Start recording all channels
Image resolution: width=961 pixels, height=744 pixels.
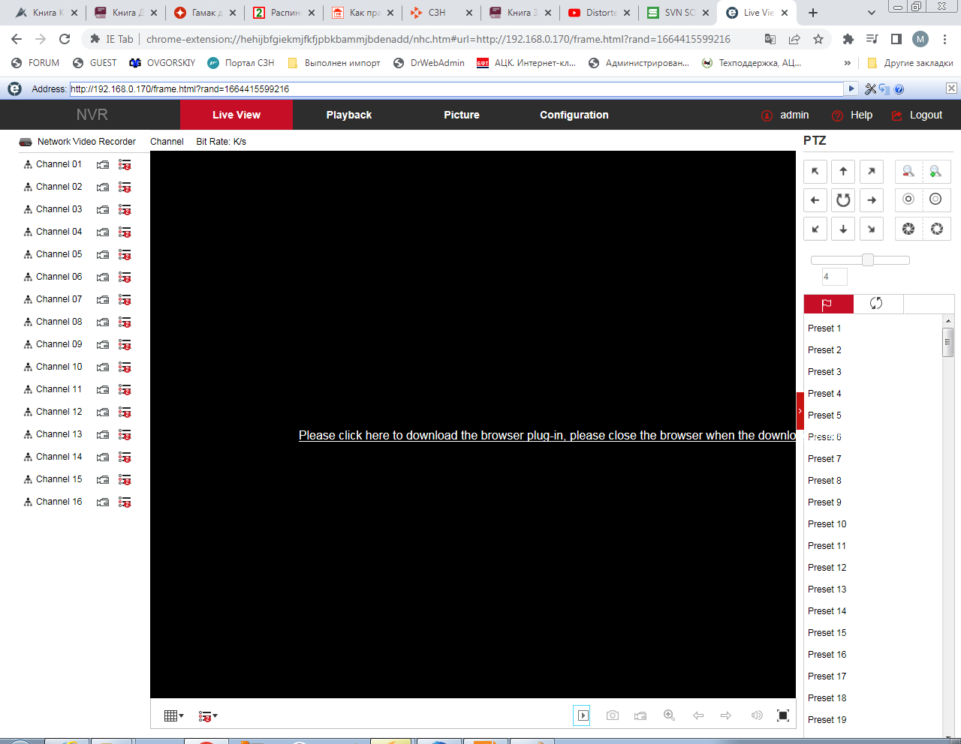coord(640,715)
